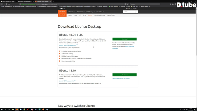Select the Server sub-navigation item

pyautogui.click(x=85, y=15)
